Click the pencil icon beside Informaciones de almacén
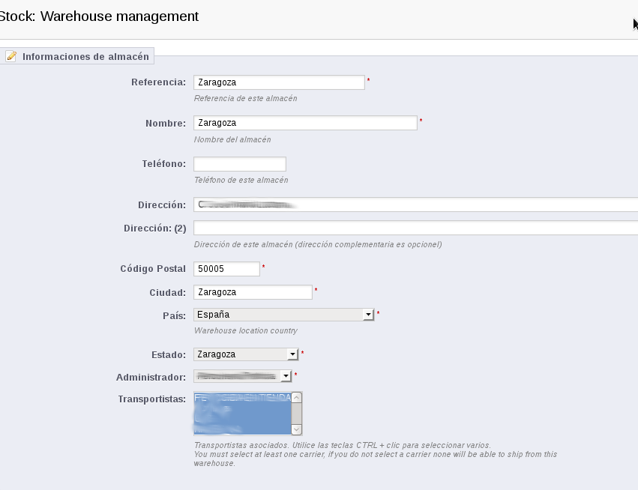Viewport: 638px width, 490px height. click(11, 56)
